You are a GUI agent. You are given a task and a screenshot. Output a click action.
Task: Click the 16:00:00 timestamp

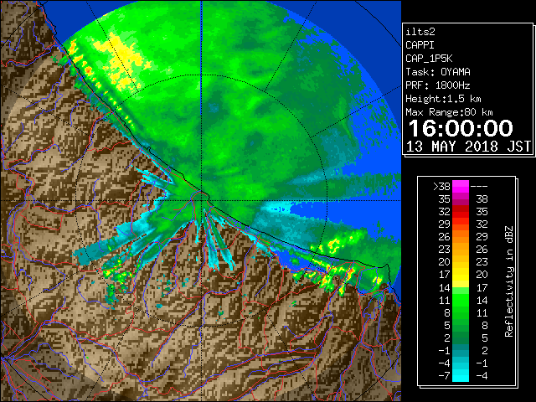pos(461,128)
